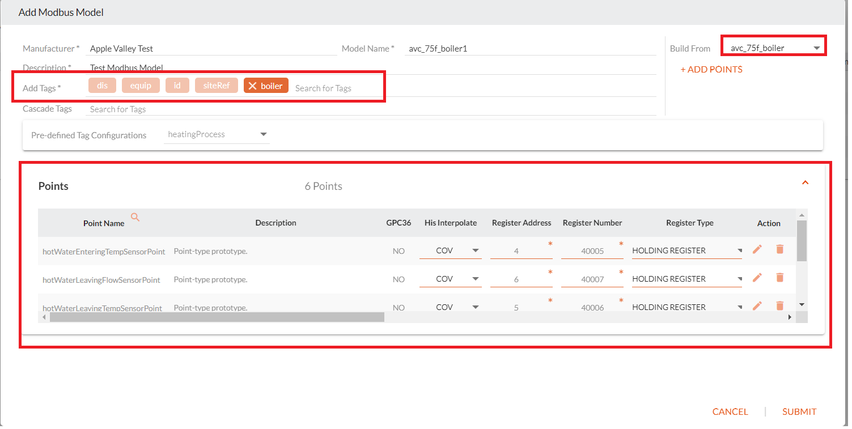Click the CANCEL button
Screen dimensions: 852x429
[730, 412]
